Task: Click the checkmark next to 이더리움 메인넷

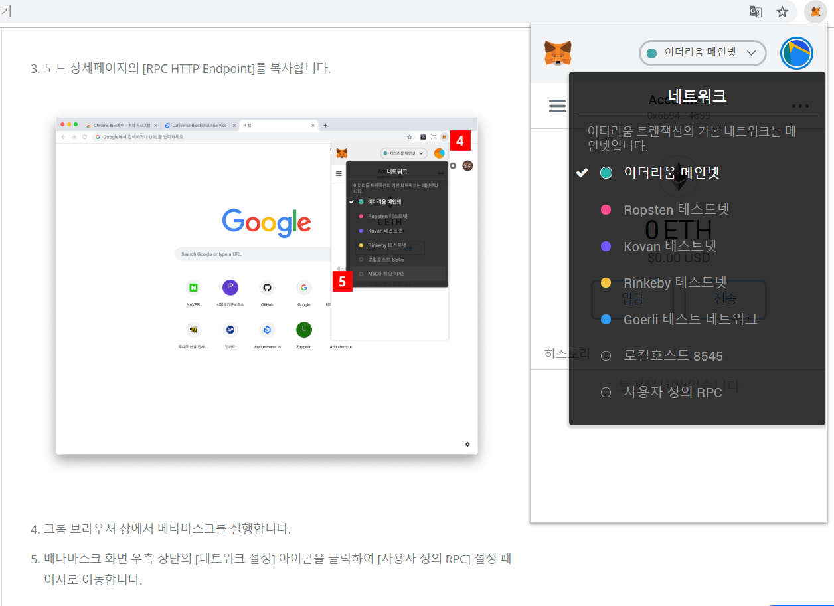Action: [x=582, y=173]
